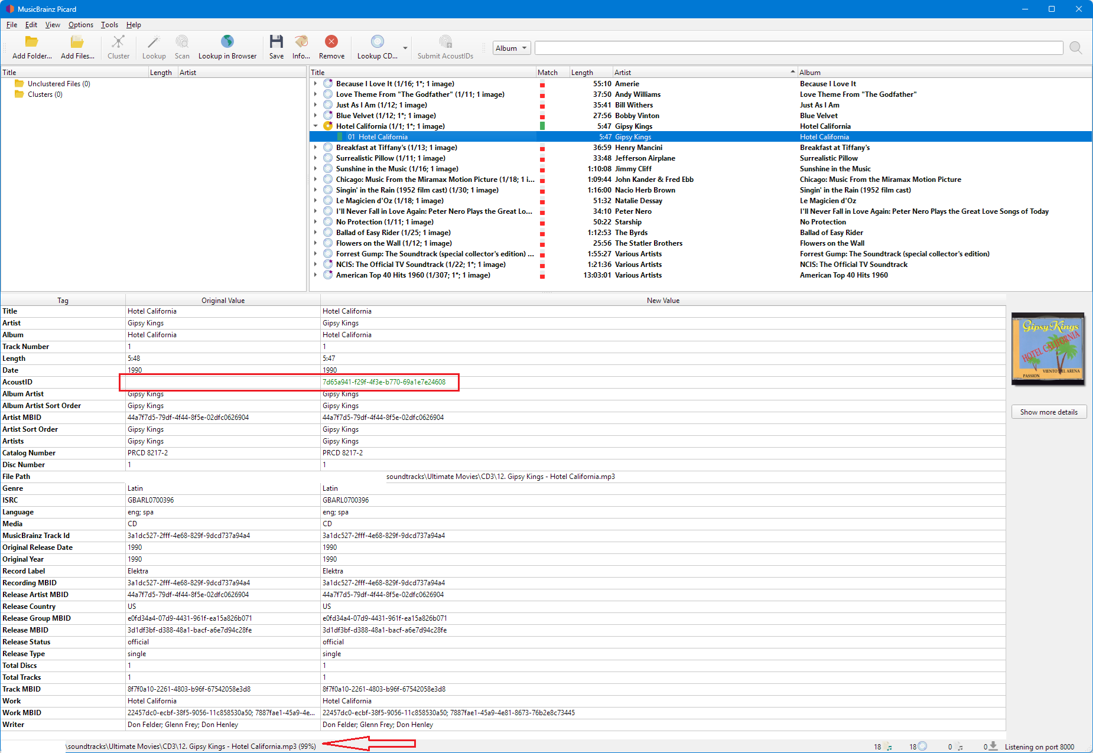Click the red Remove icon

(x=331, y=42)
